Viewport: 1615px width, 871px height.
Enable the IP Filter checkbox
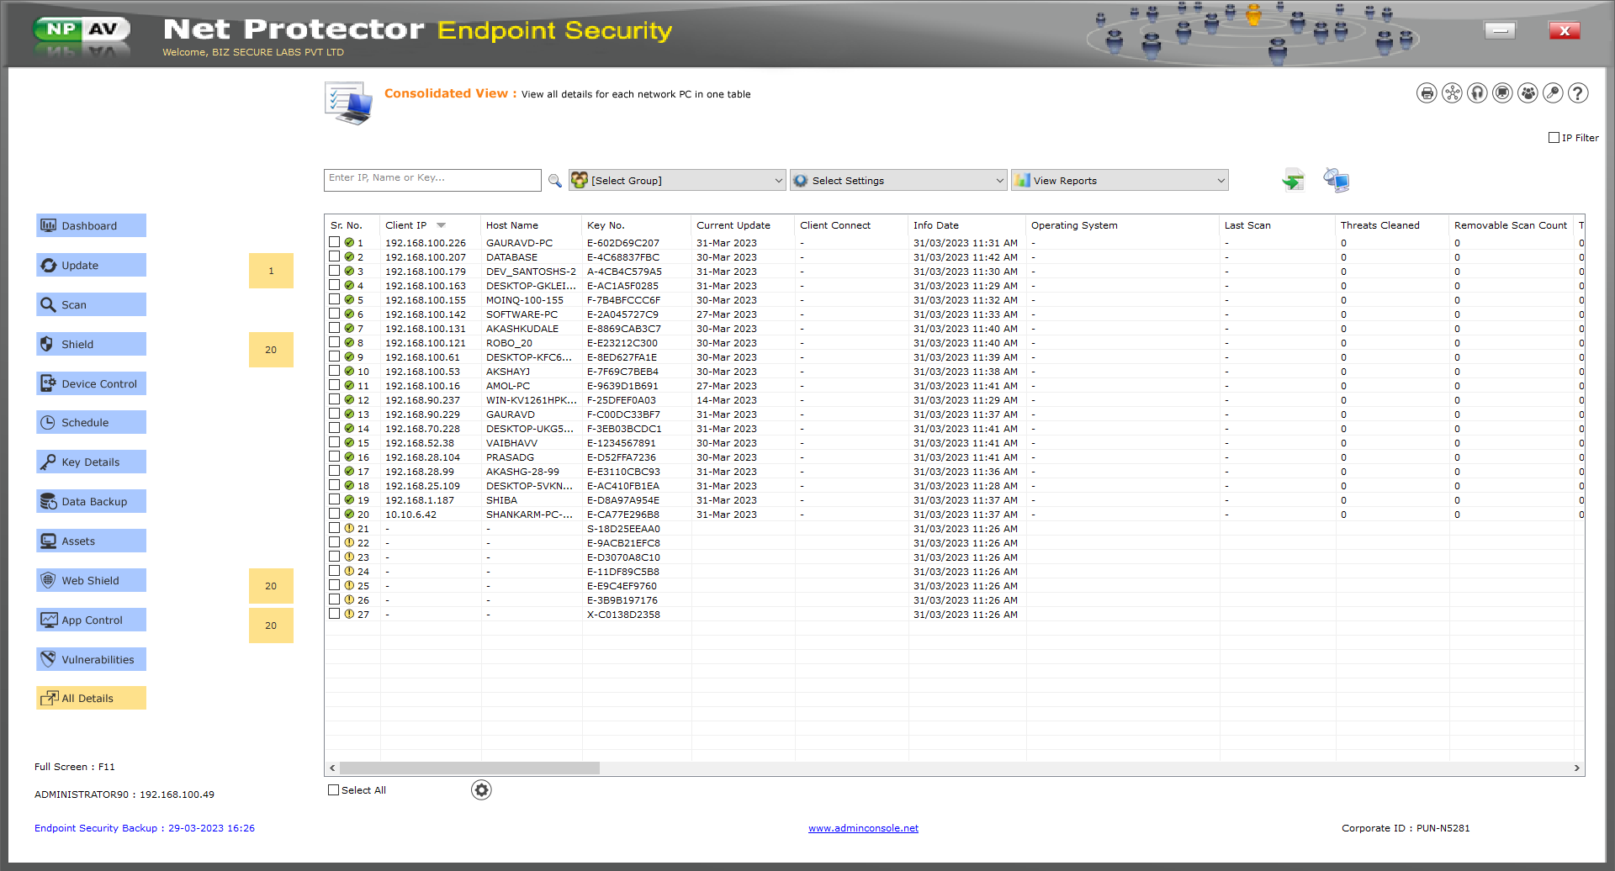coord(1554,138)
